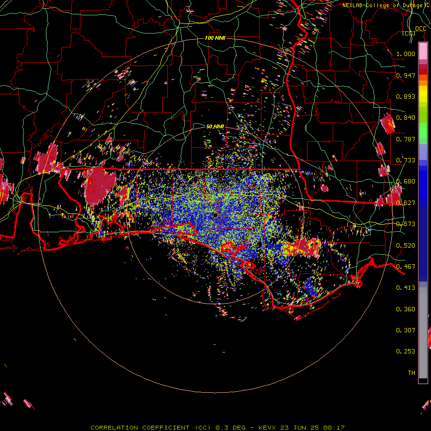Viewport: 431px width, 431px height.
Task: Click the pink top segment of color bar
Action: pos(423,51)
